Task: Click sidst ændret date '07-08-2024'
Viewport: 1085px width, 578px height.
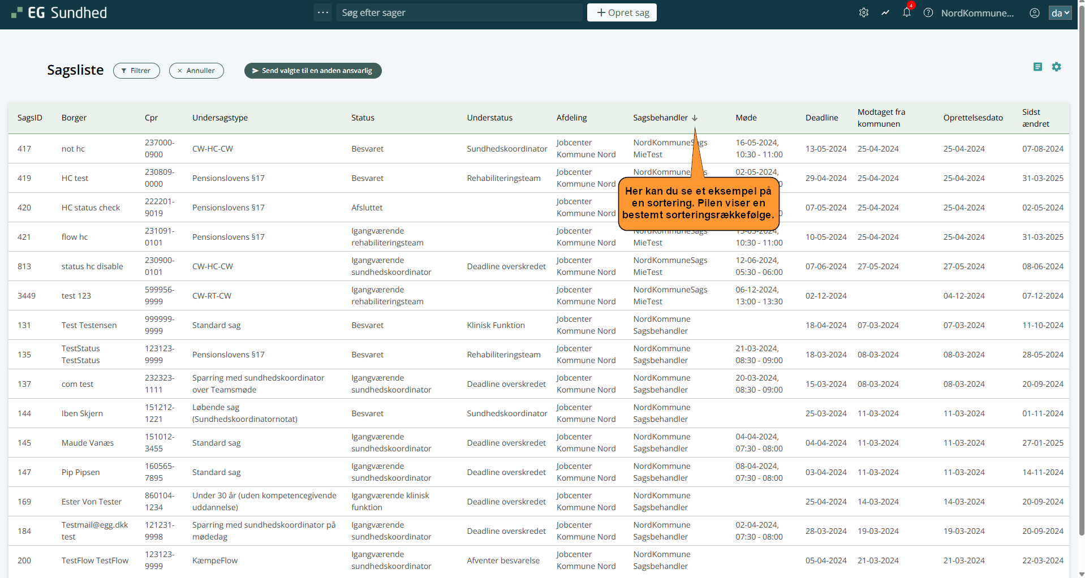Action: pos(1043,149)
